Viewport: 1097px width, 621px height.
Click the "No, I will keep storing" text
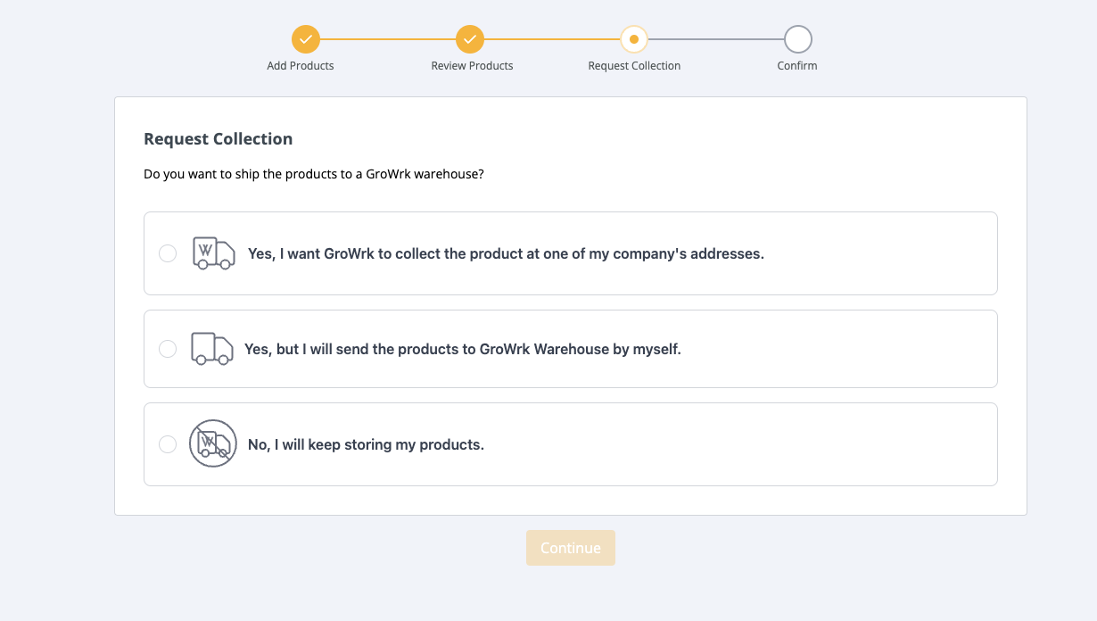tap(366, 445)
